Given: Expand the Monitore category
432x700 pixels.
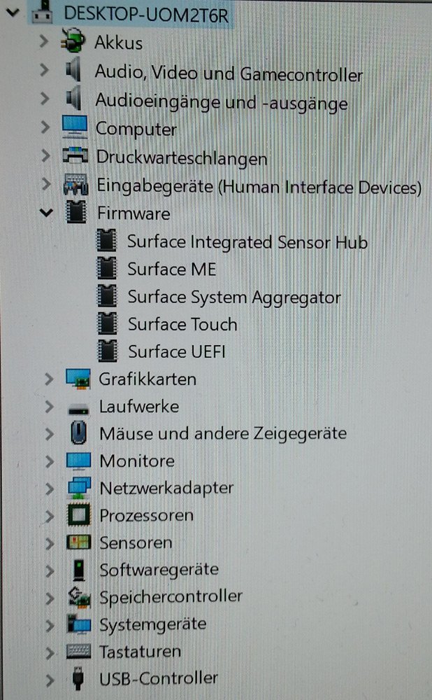Looking at the screenshot, I should point(48,461).
